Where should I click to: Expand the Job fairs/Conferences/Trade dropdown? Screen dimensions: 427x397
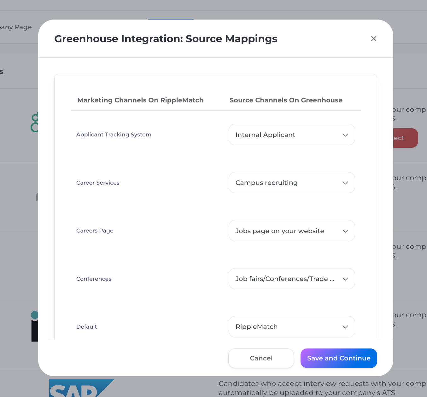coord(292,279)
